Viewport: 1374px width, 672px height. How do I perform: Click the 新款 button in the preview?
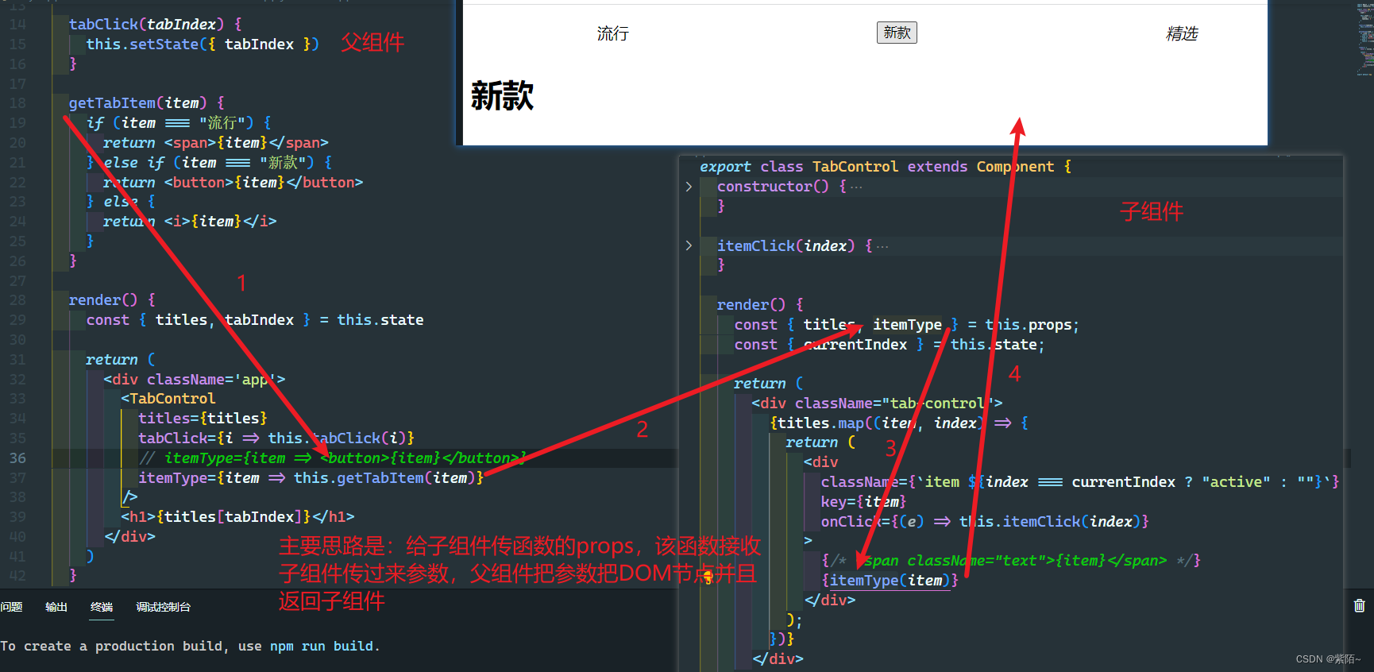coord(897,33)
